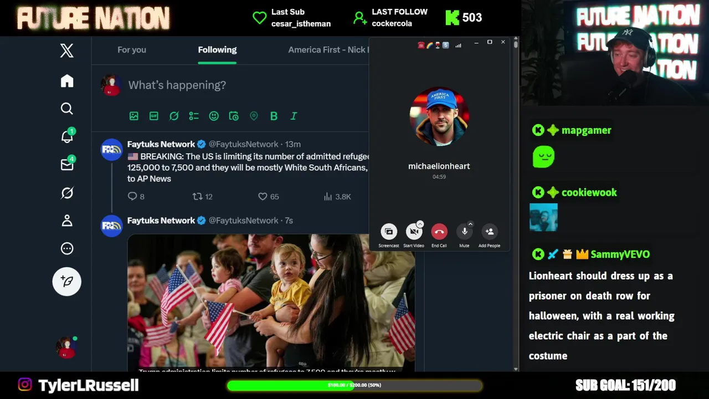Click the Instagram icon in bottom bar
709x399 pixels.
(x=25, y=385)
